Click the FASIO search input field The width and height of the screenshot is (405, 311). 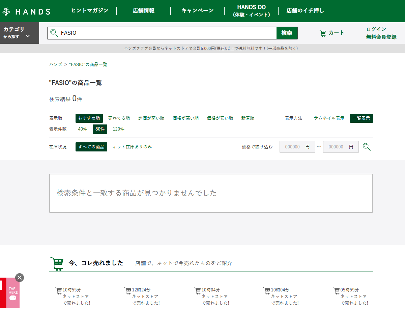click(162, 33)
